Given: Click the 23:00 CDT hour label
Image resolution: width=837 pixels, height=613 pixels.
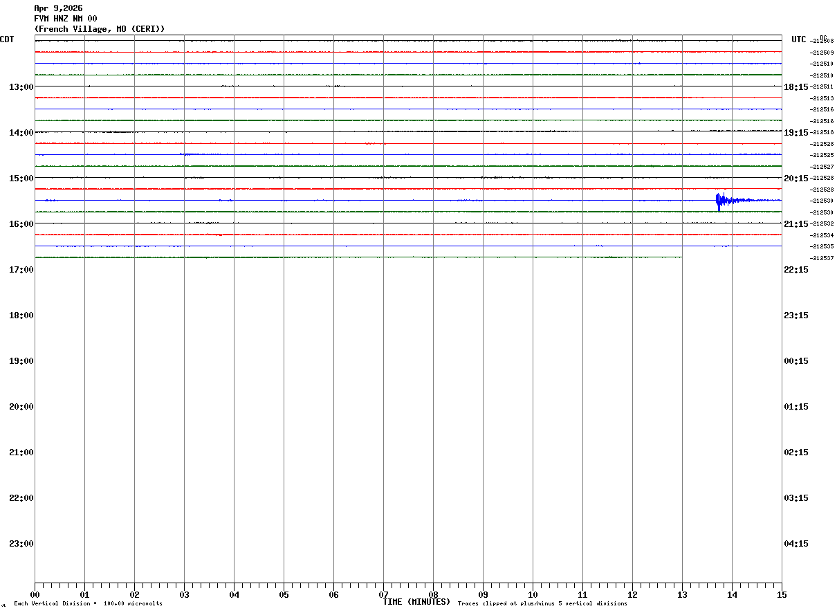Looking at the screenshot, I should [21, 543].
